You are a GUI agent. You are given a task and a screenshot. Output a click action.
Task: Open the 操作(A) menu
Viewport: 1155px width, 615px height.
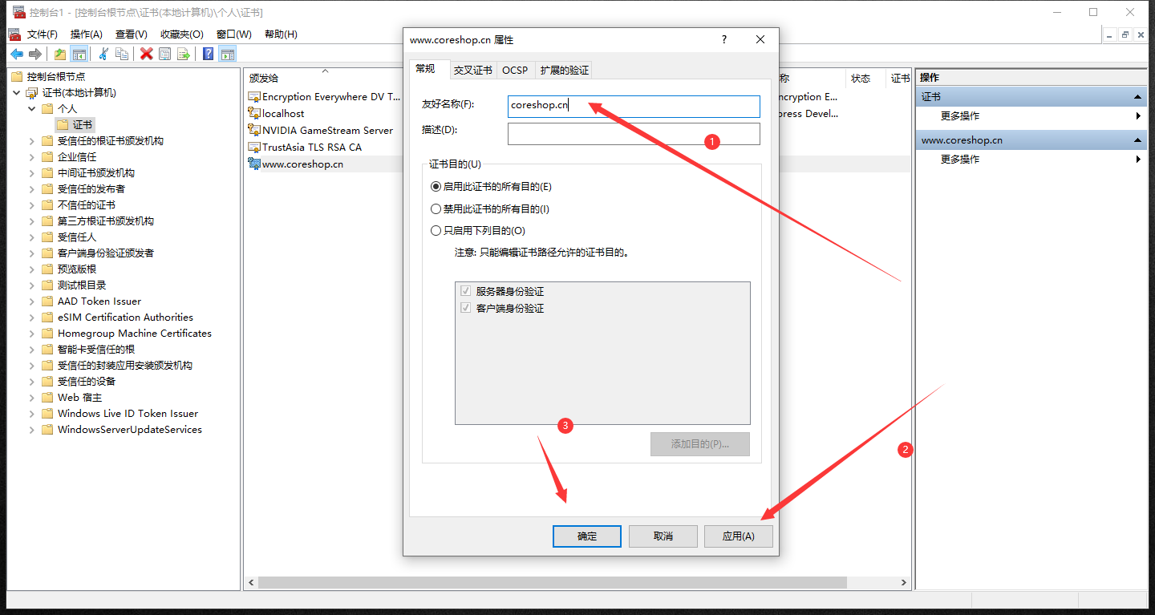tap(86, 34)
